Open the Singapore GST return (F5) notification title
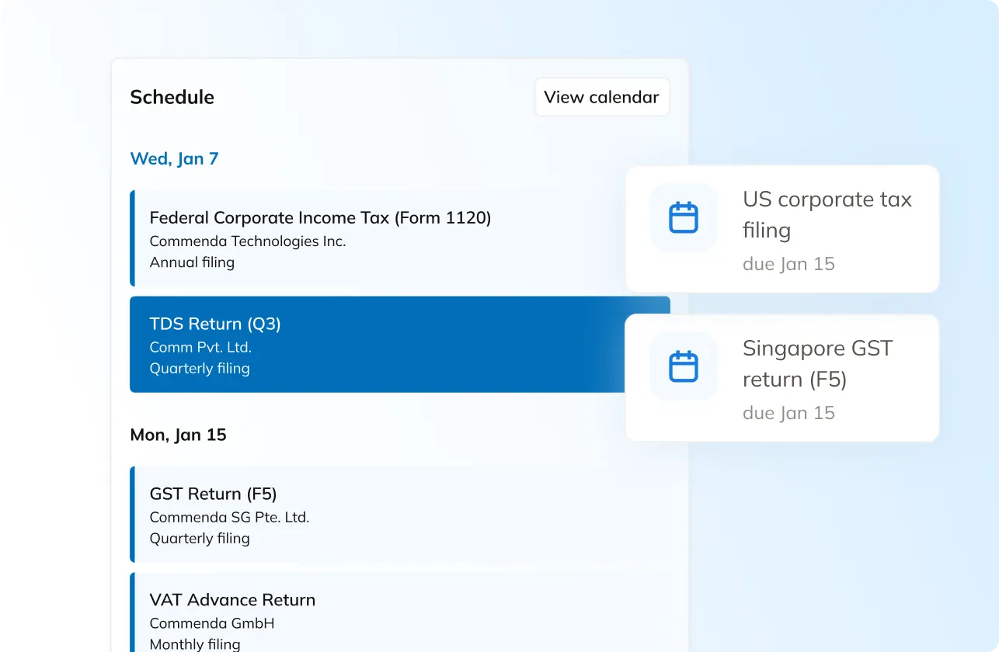Viewport: 999px width, 652px height. pos(817,363)
